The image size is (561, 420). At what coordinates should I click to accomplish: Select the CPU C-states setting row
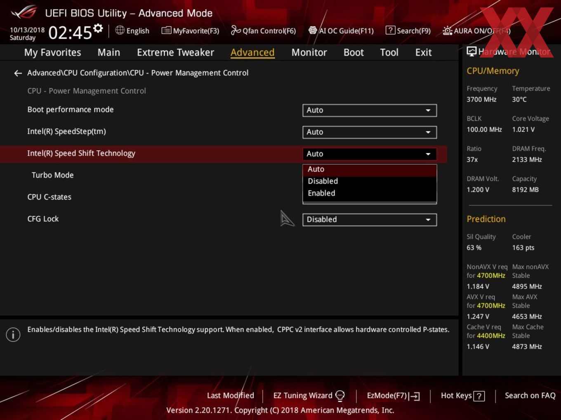[x=49, y=197]
